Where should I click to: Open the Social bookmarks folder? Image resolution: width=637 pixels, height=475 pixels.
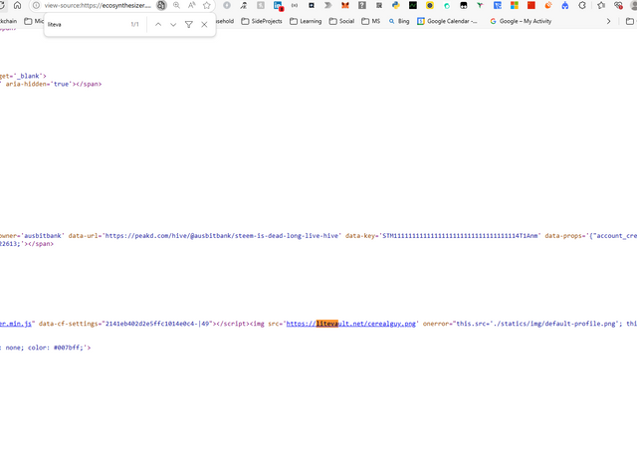pos(341,21)
